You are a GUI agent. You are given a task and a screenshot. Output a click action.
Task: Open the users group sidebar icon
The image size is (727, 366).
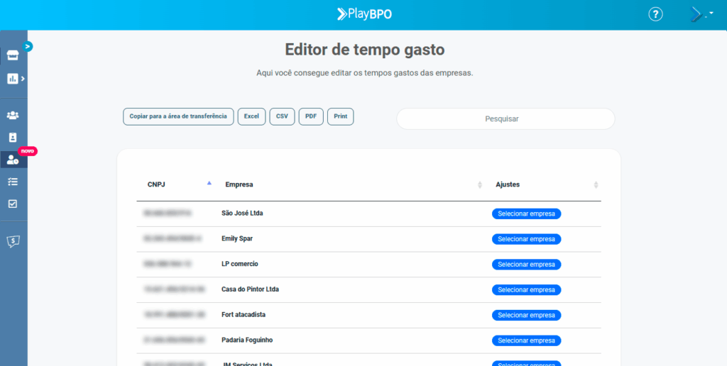coord(13,115)
